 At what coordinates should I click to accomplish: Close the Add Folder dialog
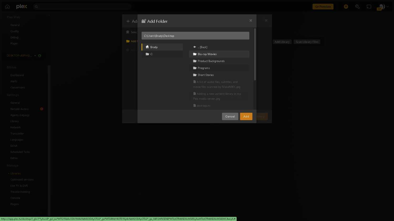[251, 20]
